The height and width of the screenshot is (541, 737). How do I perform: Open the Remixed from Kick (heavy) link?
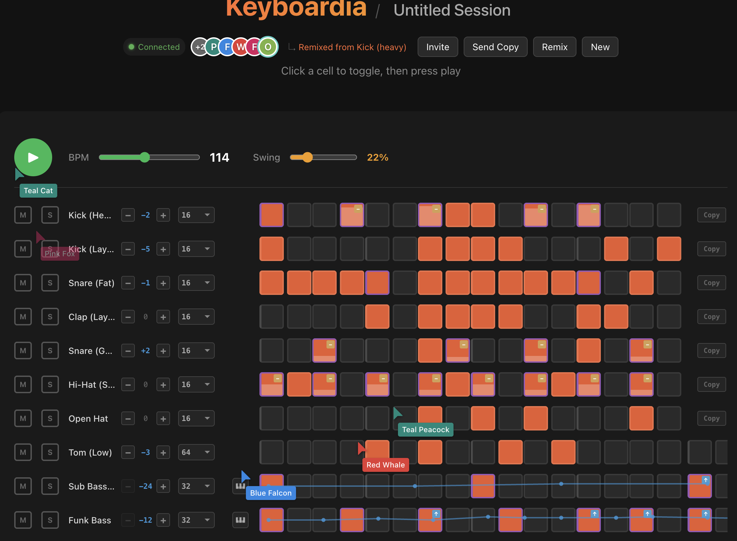(352, 47)
